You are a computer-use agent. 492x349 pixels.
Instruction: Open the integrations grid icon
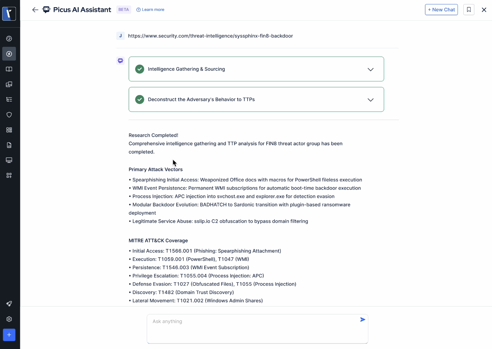coord(9,130)
